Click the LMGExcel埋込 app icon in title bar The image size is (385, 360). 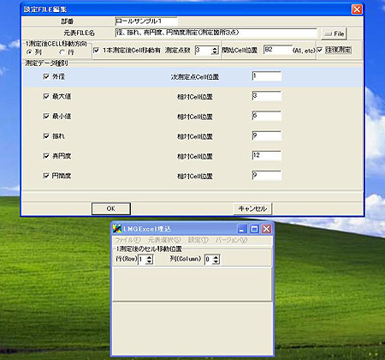pos(117,229)
